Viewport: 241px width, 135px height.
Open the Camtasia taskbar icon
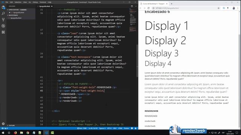coord(52,132)
